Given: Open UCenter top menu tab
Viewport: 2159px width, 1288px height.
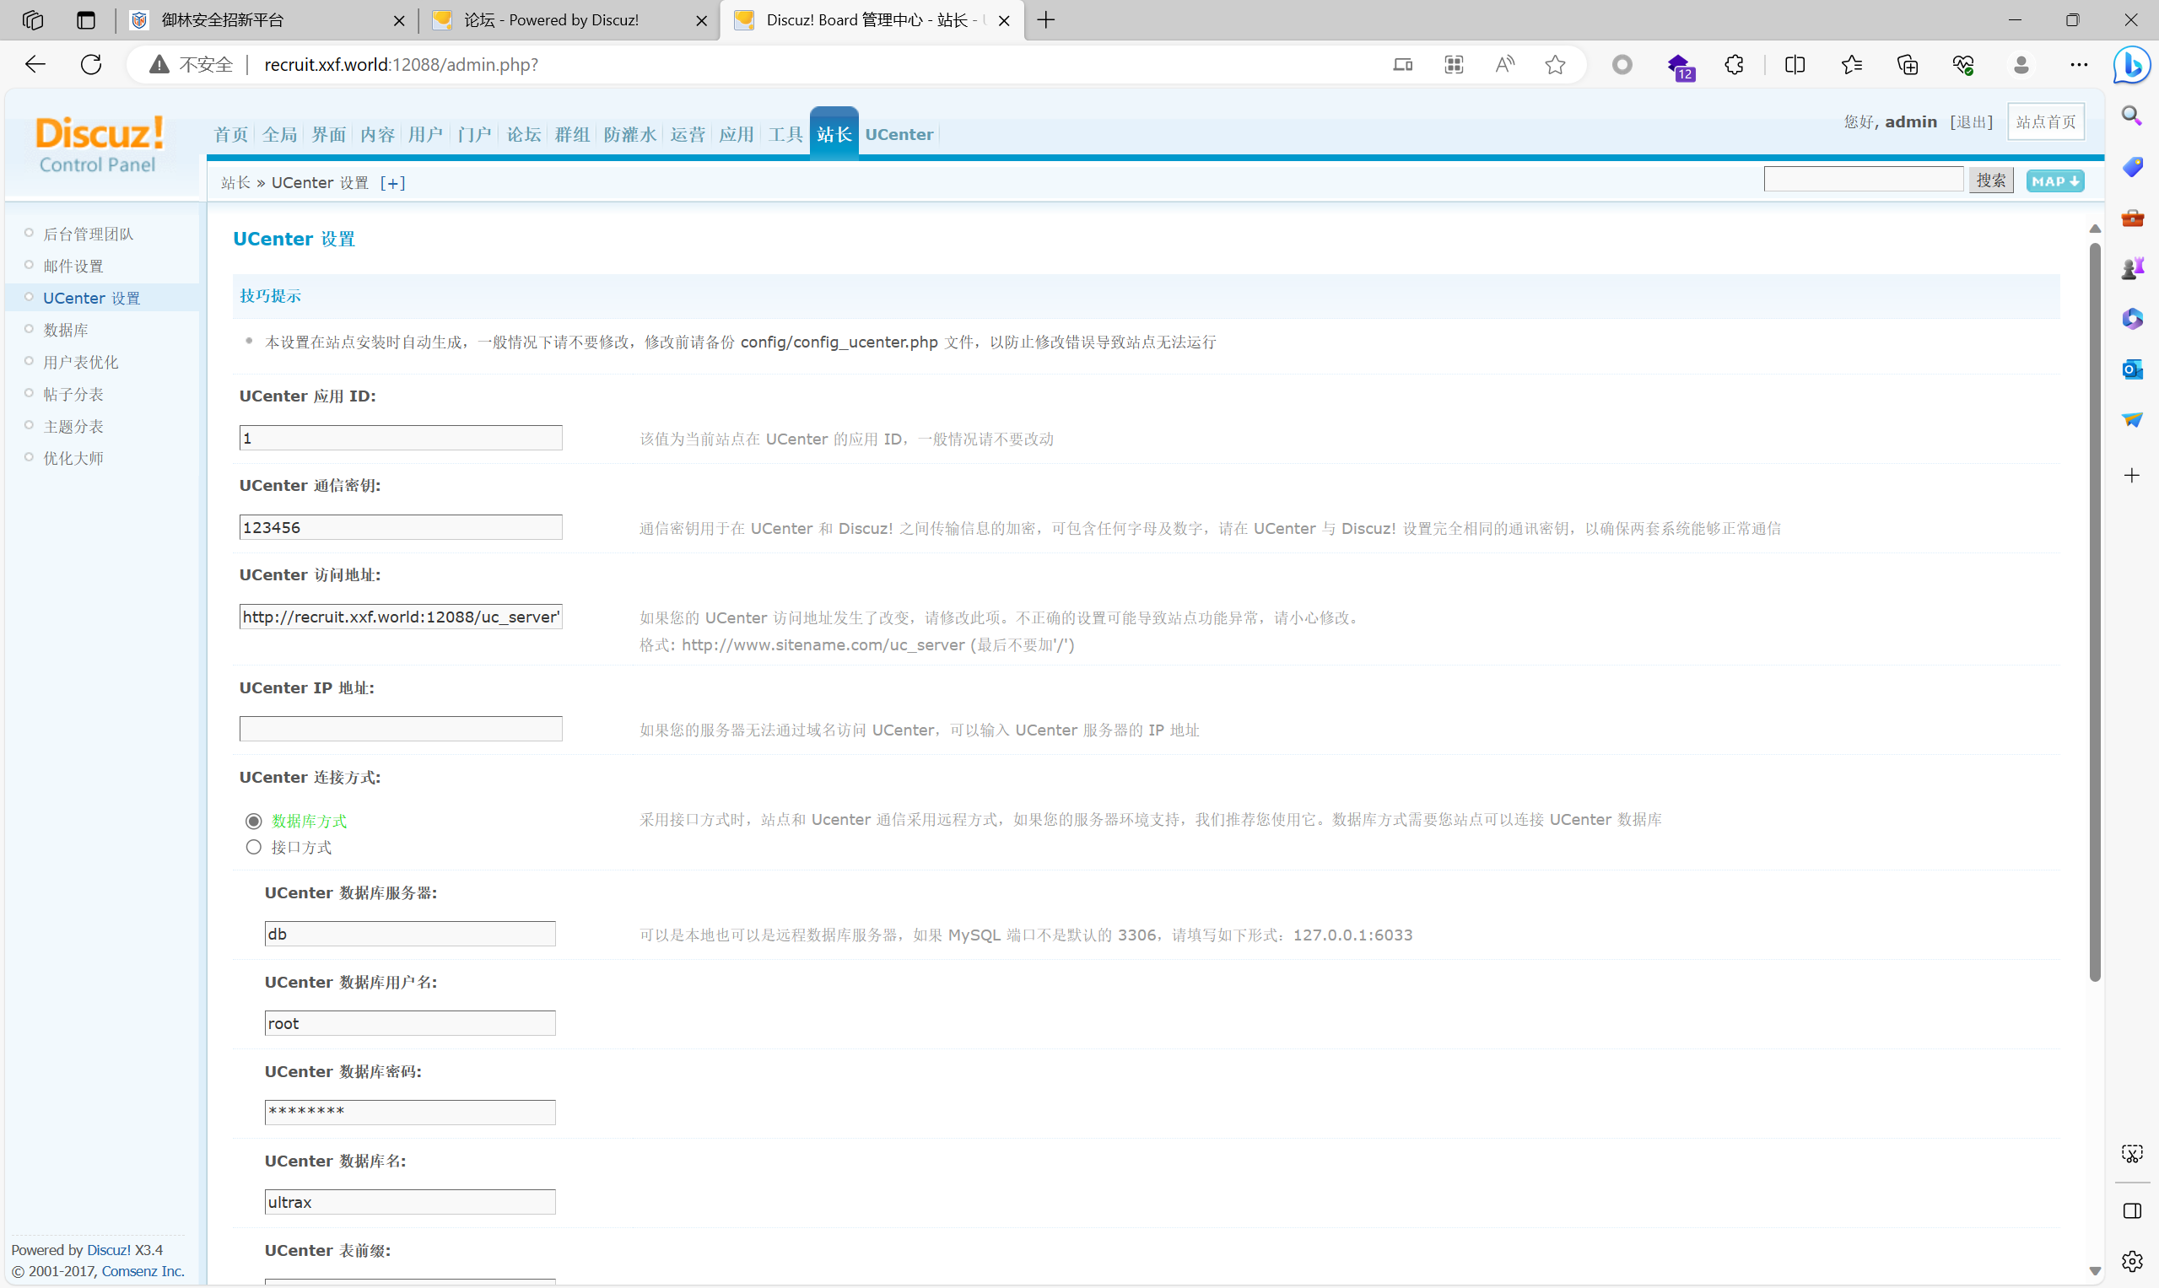Looking at the screenshot, I should click(899, 134).
